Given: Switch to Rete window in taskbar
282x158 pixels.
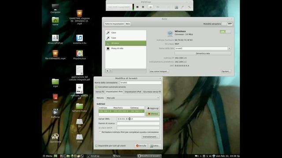Looking at the screenshot, I should (124, 156).
